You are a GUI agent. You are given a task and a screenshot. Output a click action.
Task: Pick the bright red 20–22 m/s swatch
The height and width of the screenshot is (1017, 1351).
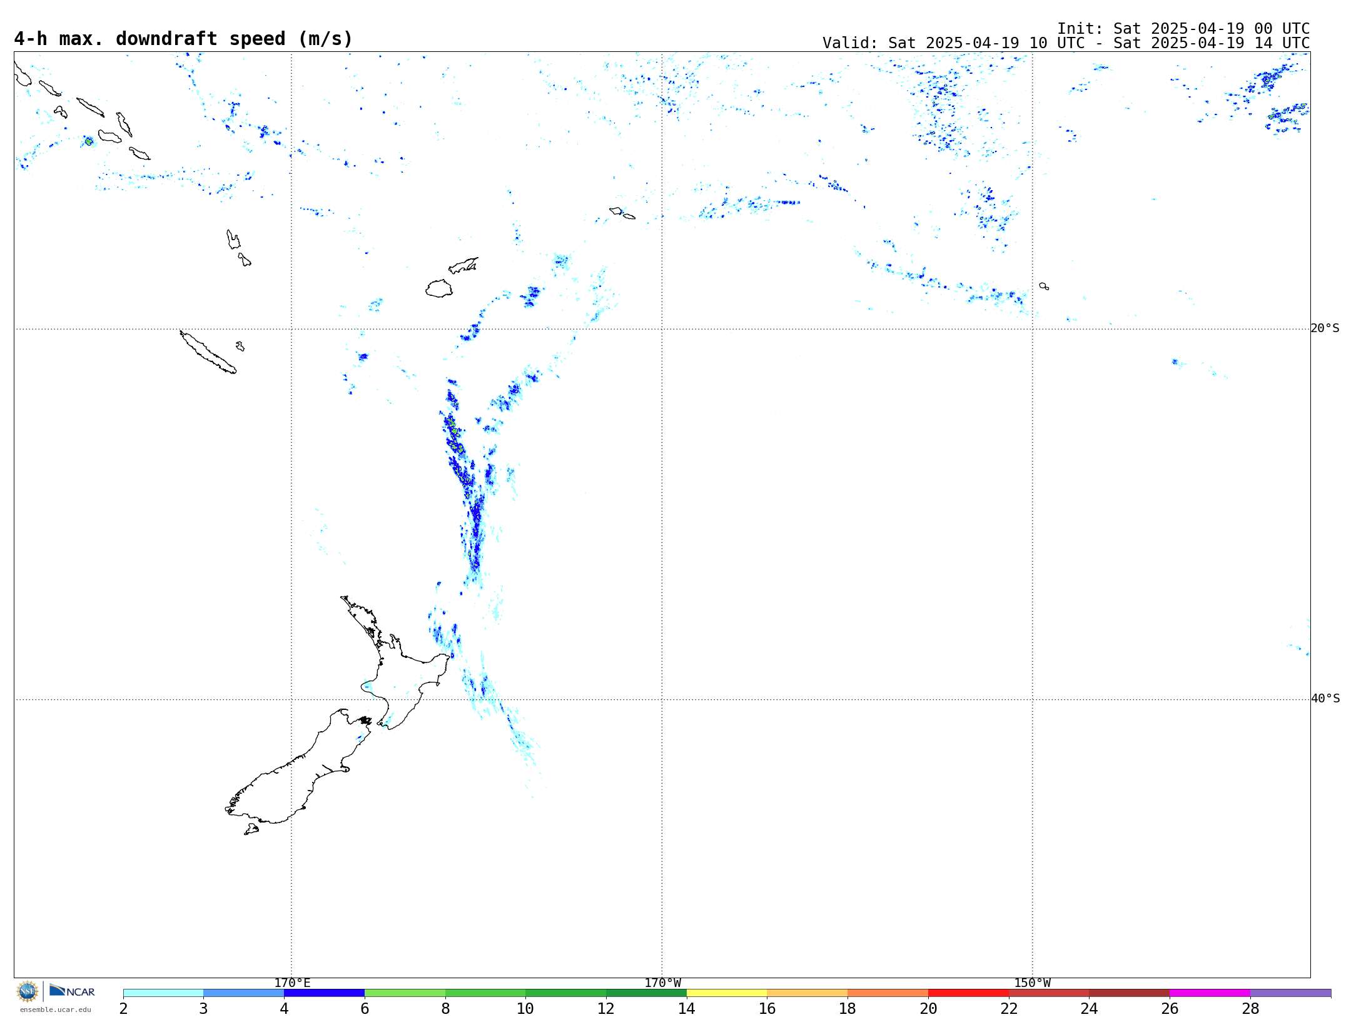[x=968, y=993]
